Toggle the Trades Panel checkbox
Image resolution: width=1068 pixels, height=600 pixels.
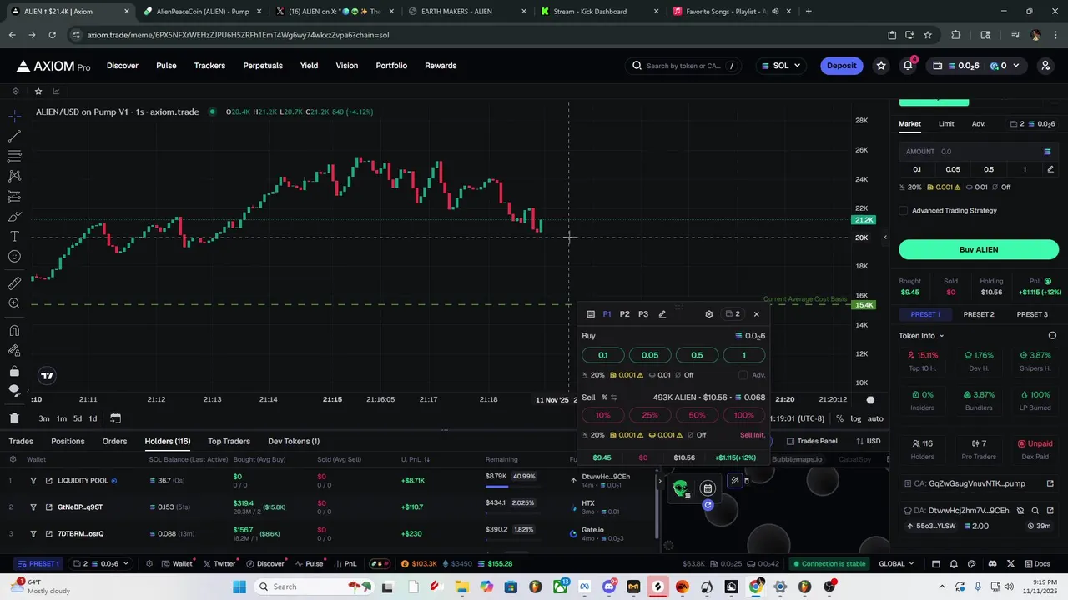790,441
